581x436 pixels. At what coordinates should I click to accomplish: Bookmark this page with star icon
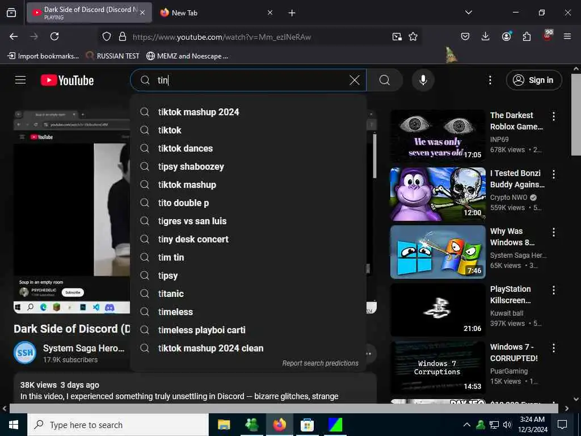(x=413, y=36)
